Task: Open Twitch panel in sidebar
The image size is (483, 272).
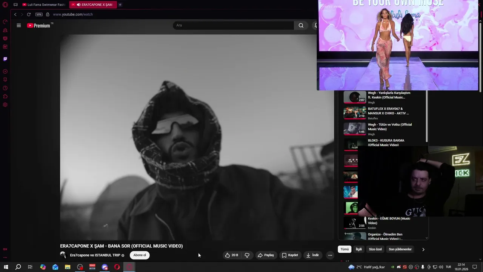Action: [5, 59]
